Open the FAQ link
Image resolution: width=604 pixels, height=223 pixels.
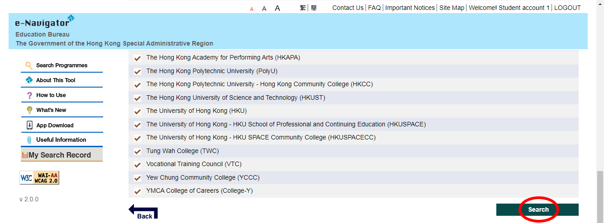374,8
